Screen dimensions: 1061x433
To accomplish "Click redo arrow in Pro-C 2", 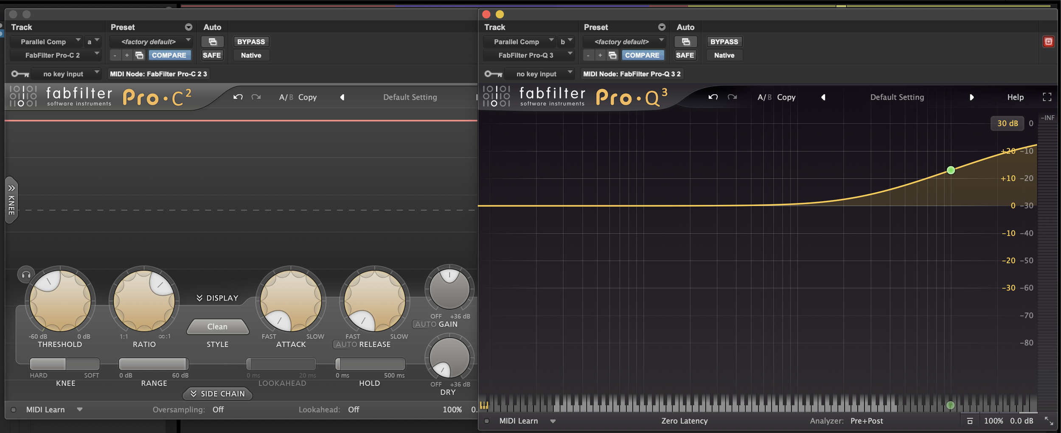I will click(256, 97).
